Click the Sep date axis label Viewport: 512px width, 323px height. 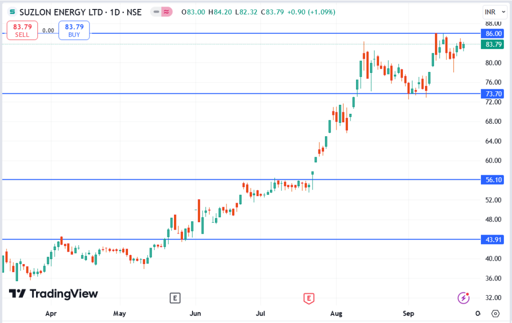(408, 314)
